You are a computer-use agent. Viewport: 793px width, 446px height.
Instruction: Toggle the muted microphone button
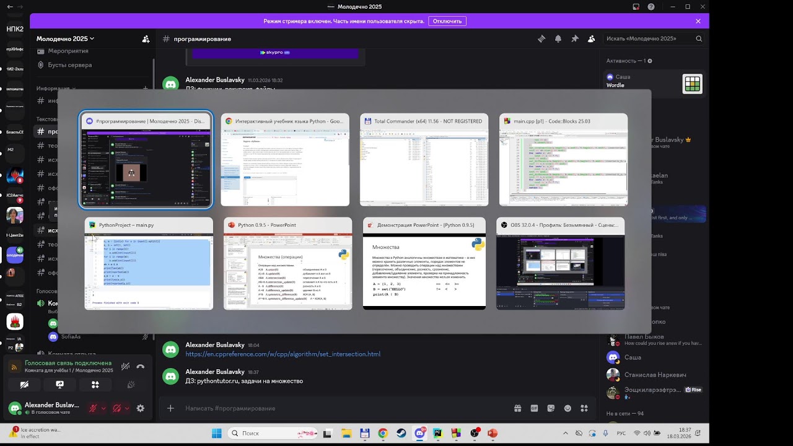[x=93, y=408]
